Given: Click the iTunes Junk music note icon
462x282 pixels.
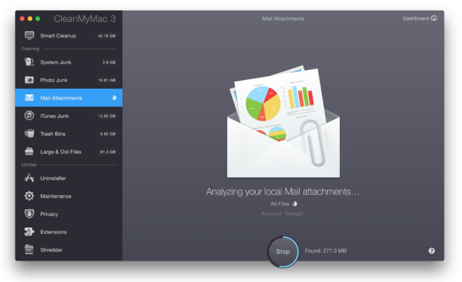Looking at the screenshot, I should click(29, 115).
